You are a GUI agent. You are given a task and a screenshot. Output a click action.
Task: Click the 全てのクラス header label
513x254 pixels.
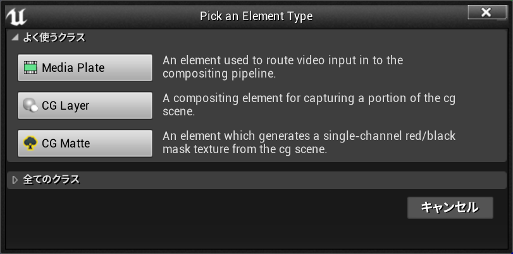[x=51, y=180]
